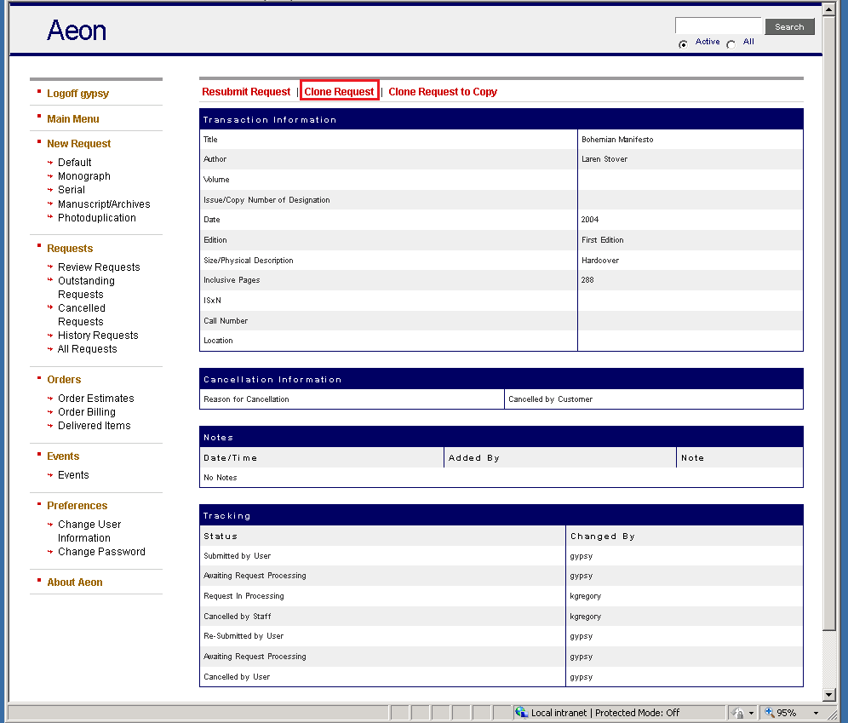
Task: Click the Aeon logo in the header
Action: [x=77, y=31]
